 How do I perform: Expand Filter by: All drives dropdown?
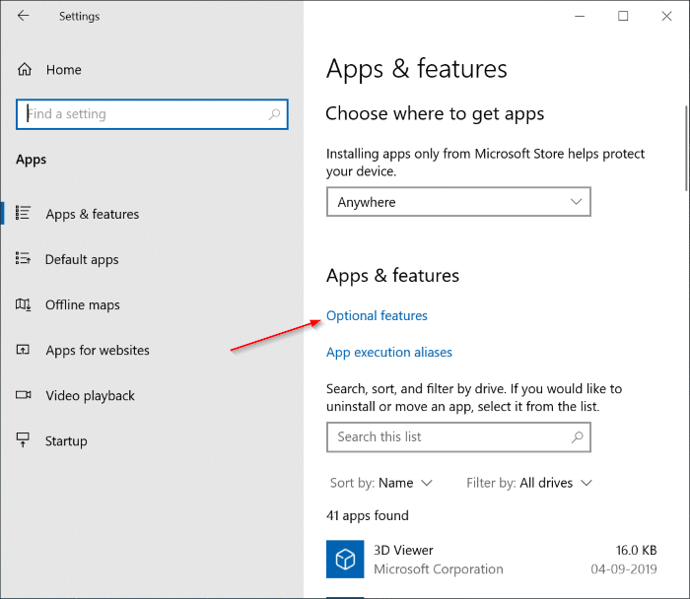[x=529, y=483]
